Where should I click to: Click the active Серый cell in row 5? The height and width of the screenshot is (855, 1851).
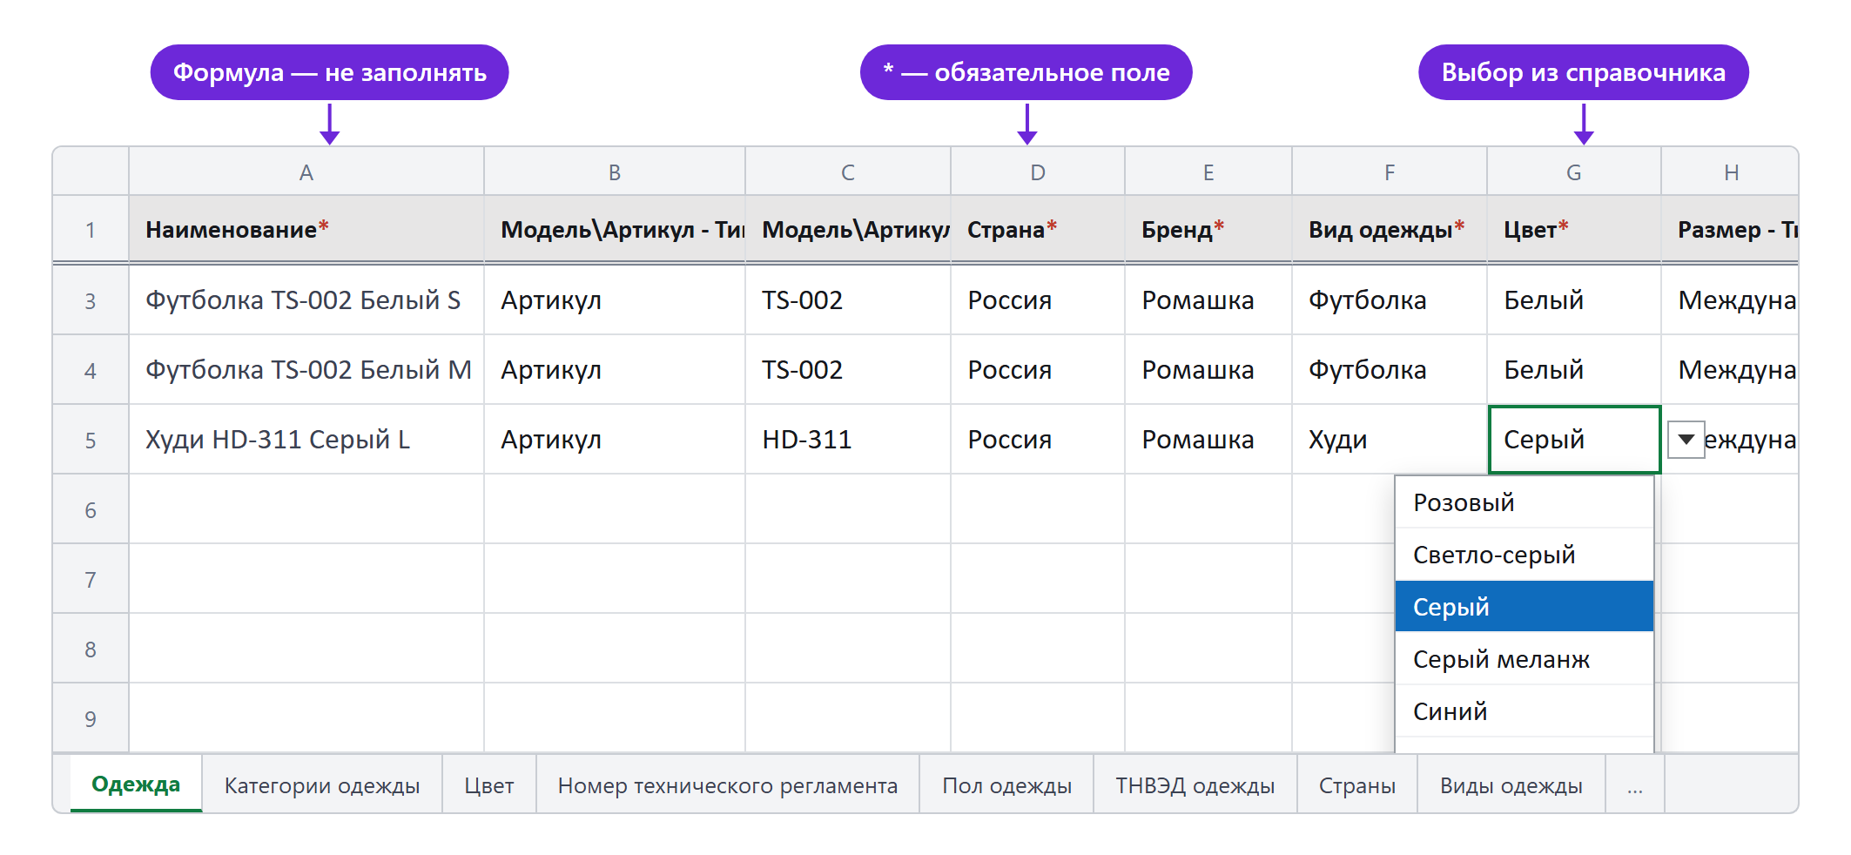pos(1574,440)
